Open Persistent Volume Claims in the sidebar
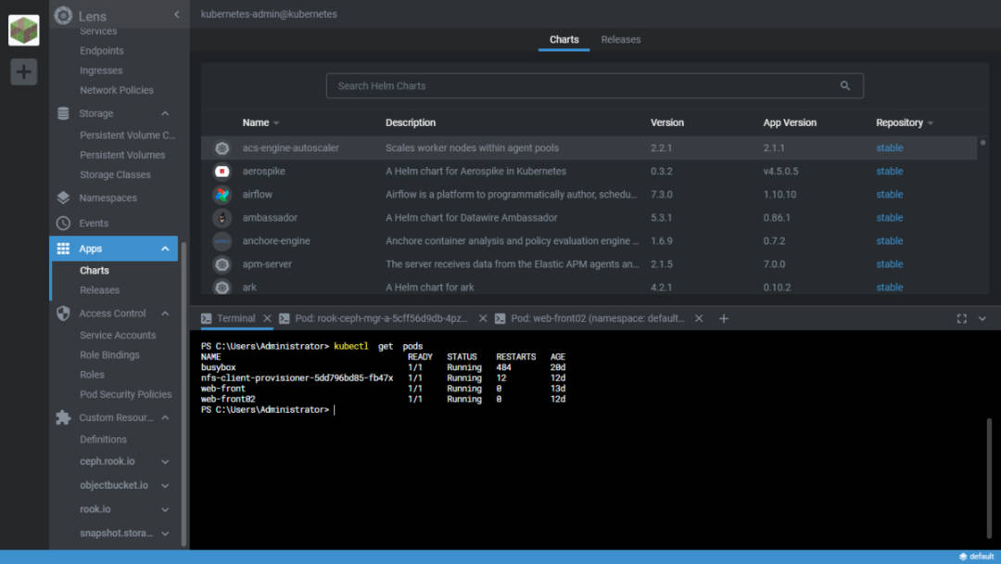1001x564 pixels. pos(127,135)
